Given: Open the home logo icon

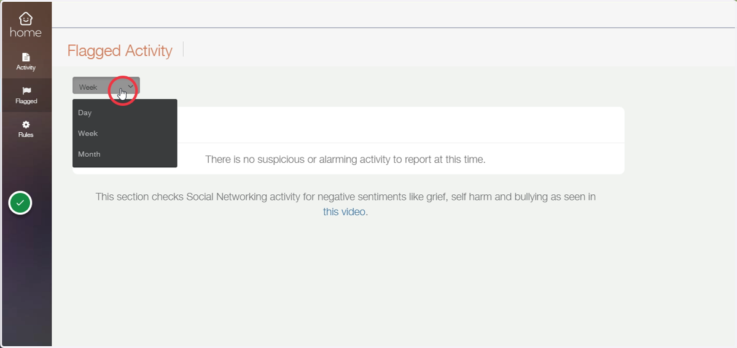Looking at the screenshot, I should (x=26, y=25).
